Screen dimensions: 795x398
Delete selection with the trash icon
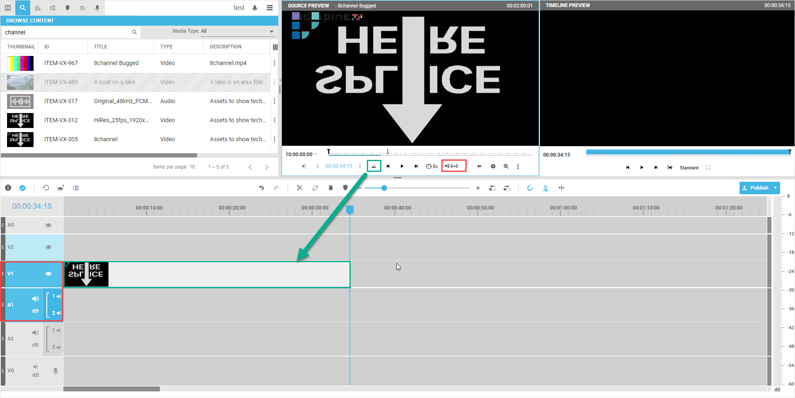[x=330, y=188]
